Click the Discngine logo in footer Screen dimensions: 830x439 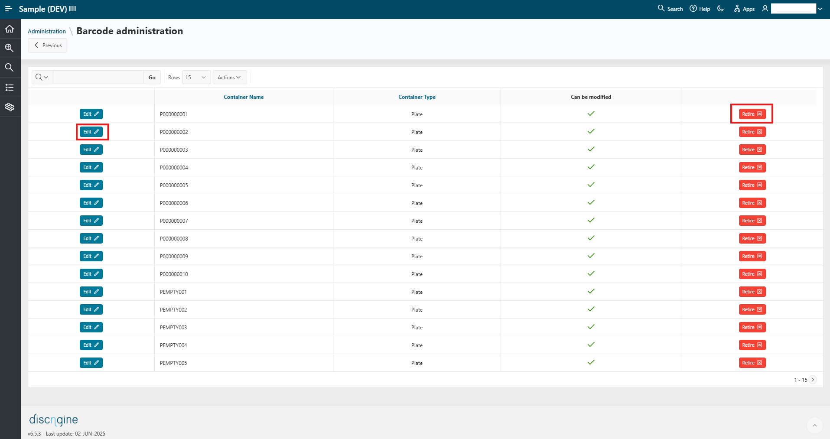tap(53, 420)
